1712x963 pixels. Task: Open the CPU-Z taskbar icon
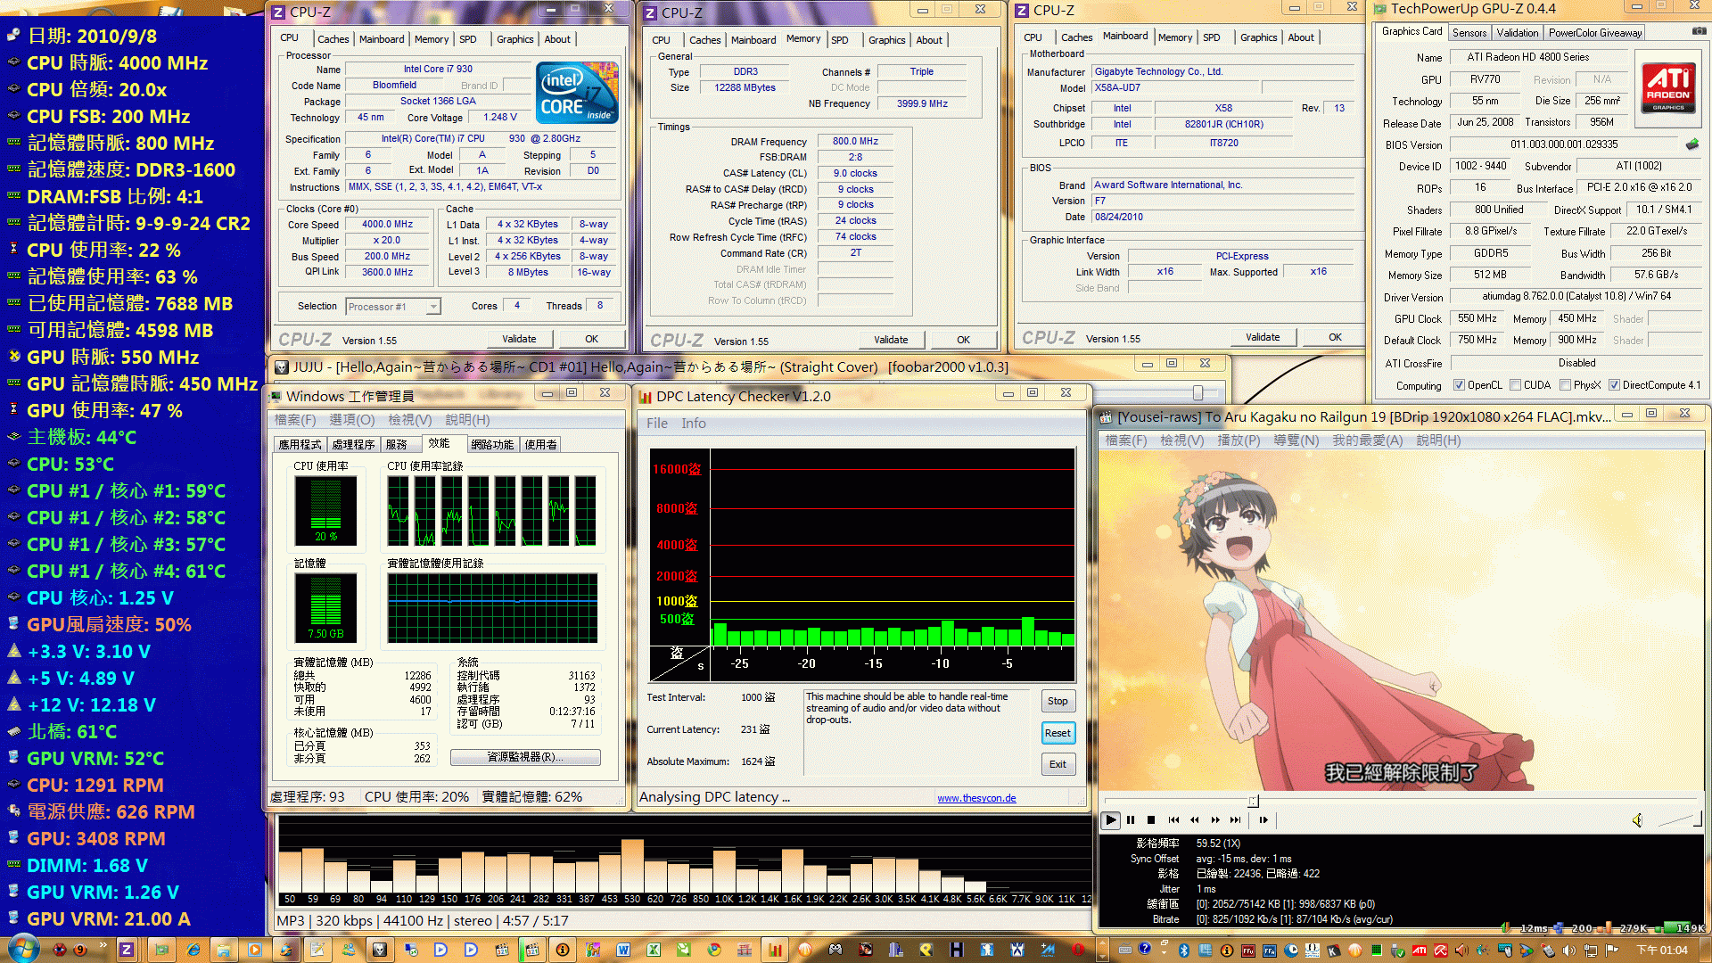[x=126, y=950]
